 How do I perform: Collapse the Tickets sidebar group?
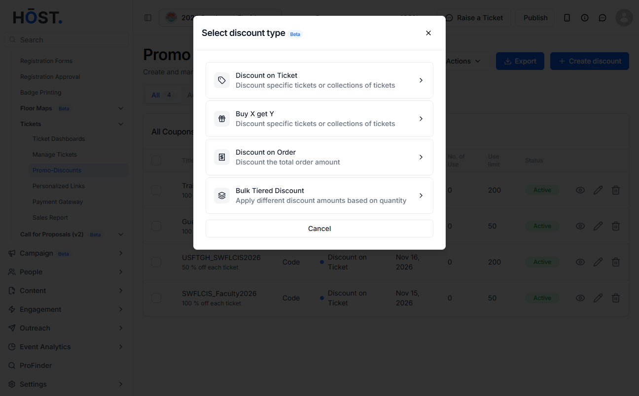pyautogui.click(x=121, y=124)
